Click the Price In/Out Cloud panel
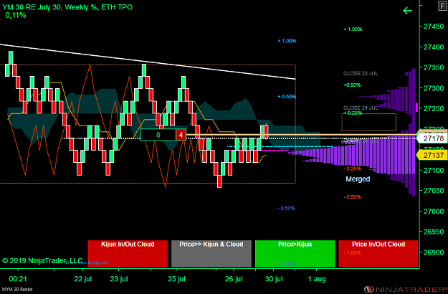This screenshot has width=448, height=294. pos(378,254)
